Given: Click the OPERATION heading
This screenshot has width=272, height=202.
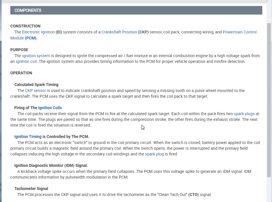Looking at the screenshot, I should pos(21,73).
